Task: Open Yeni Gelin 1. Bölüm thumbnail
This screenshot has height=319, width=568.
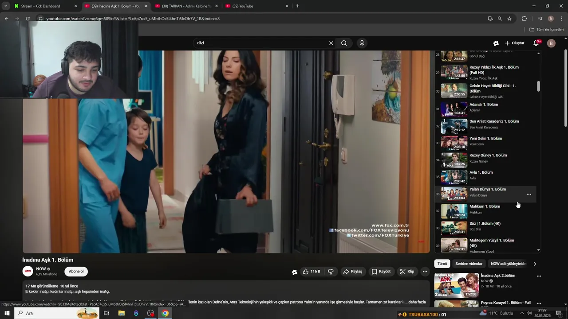Action: pos(454,143)
